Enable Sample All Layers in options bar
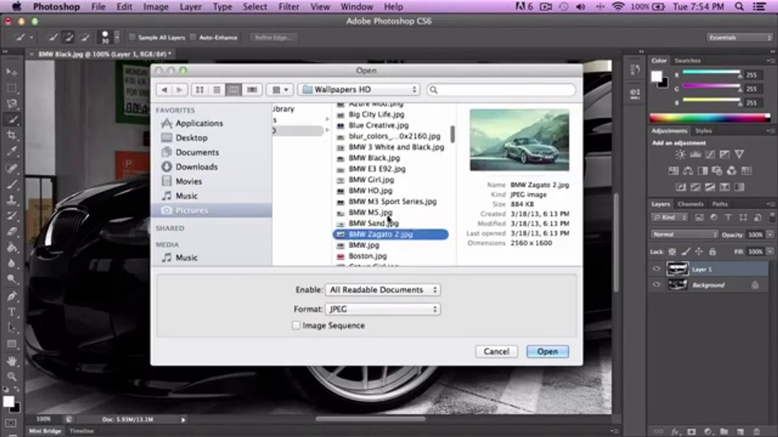Screen dimensions: 778x437 pyautogui.click(x=132, y=37)
